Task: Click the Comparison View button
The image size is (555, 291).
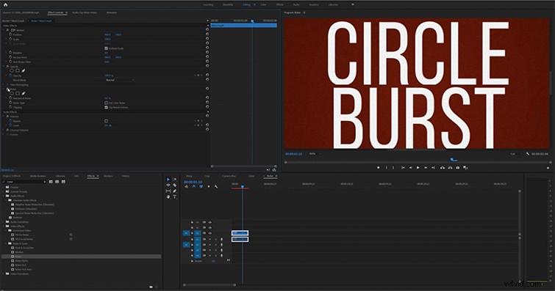Action: pos(465,168)
